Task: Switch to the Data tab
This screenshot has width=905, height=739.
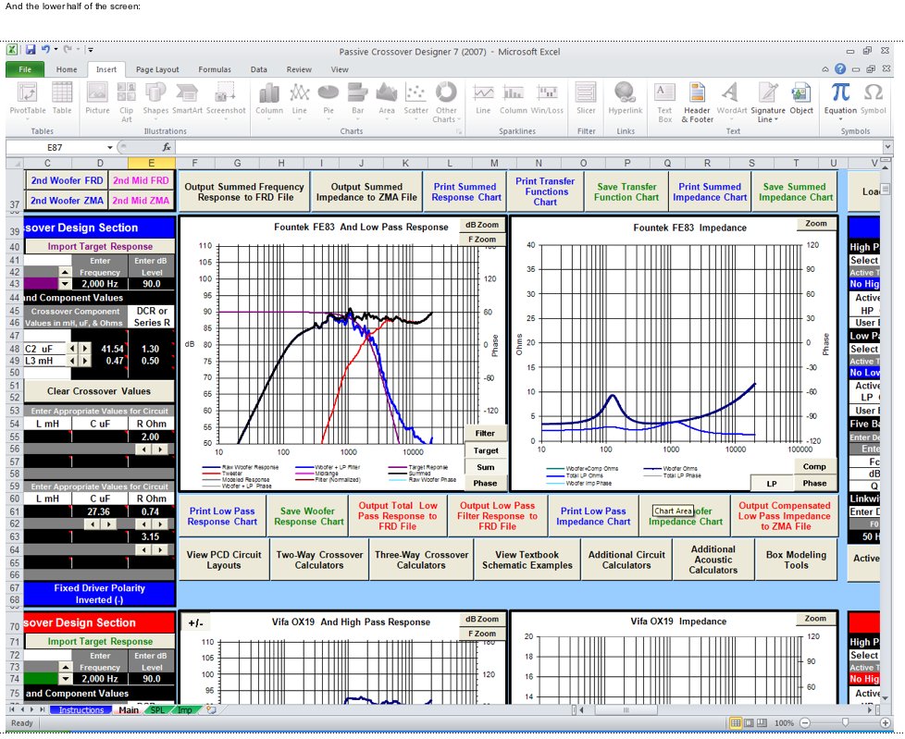Action: click(258, 69)
